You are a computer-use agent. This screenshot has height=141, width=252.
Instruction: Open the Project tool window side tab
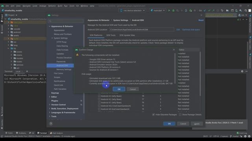pyautogui.click(x=2, y=18)
